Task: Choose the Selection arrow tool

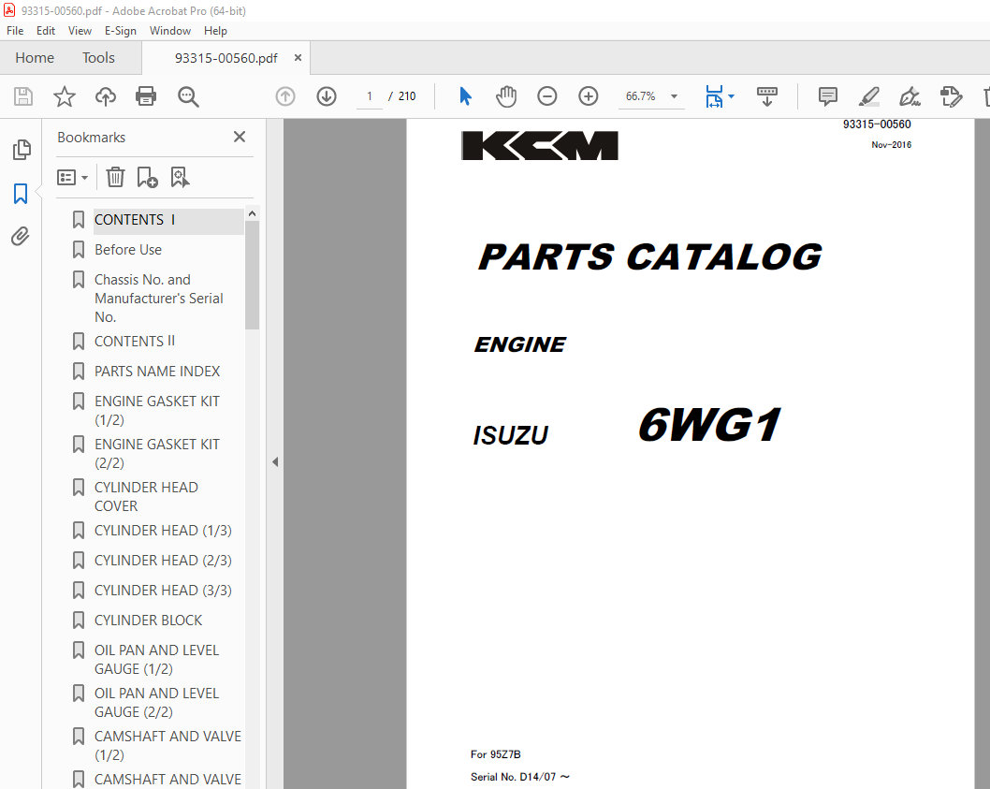Action: [465, 96]
